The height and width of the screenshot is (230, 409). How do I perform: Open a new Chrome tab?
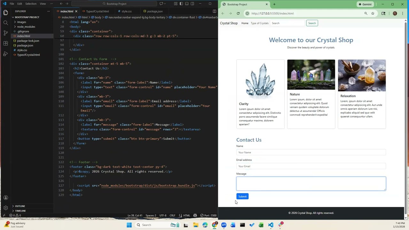point(274,4)
